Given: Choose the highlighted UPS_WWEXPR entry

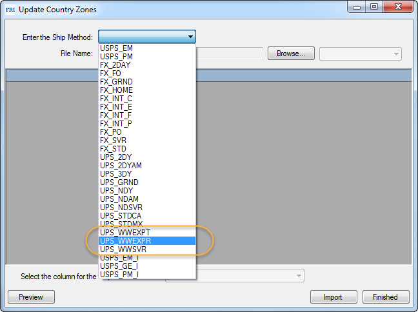Looking at the screenshot, I should (x=125, y=240).
